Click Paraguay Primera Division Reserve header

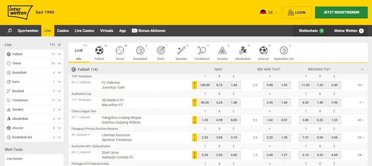click(x=95, y=129)
